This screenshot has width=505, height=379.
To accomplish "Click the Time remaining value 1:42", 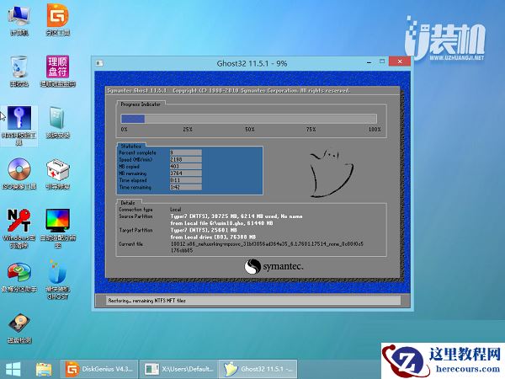I will tap(186, 187).
